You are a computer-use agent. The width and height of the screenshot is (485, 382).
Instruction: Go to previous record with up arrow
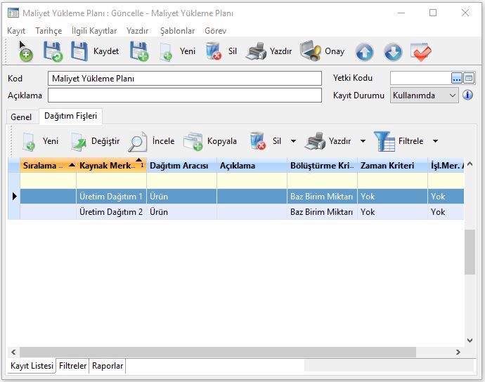coord(364,52)
